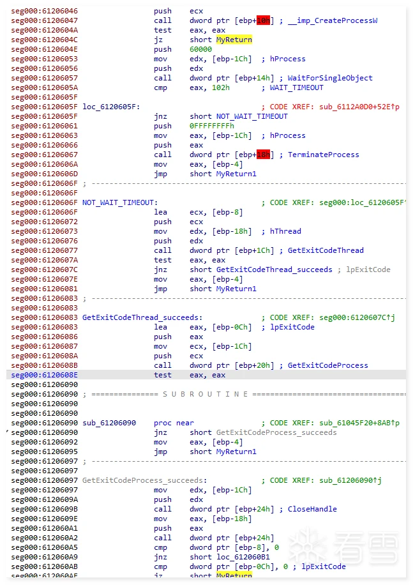Click MyReturn1 on the jmp at 6120606D
Viewport: 413px width, 585px height.
click(236, 174)
